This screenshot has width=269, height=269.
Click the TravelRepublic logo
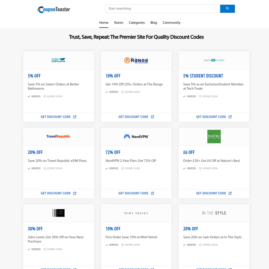tap(58, 136)
